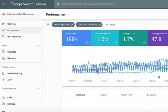Viewport: 168px width, 112px height.
Task: Edit the Search type: Web filter chip
Action: click(63, 25)
